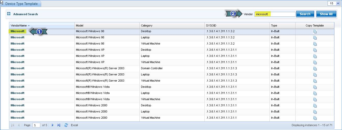Select Model cell of Windows 2000 Laptop row
Screen dimensions: 342x130
point(107,111)
